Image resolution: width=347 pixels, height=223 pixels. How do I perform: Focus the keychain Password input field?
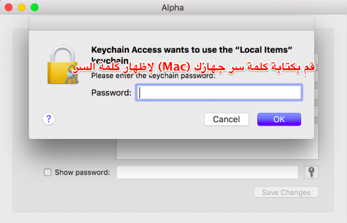tap(219, 93)
